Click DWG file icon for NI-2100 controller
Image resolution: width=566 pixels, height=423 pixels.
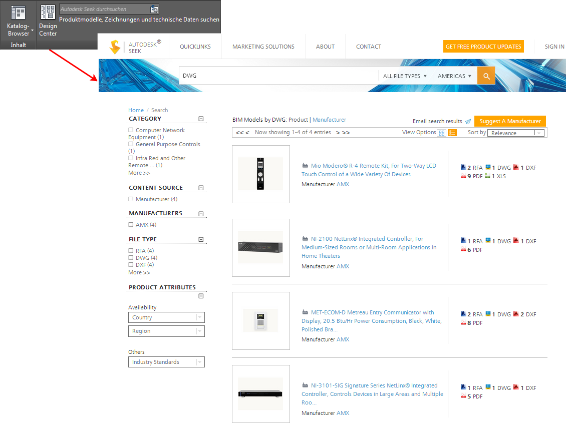[x=488, y=240]
